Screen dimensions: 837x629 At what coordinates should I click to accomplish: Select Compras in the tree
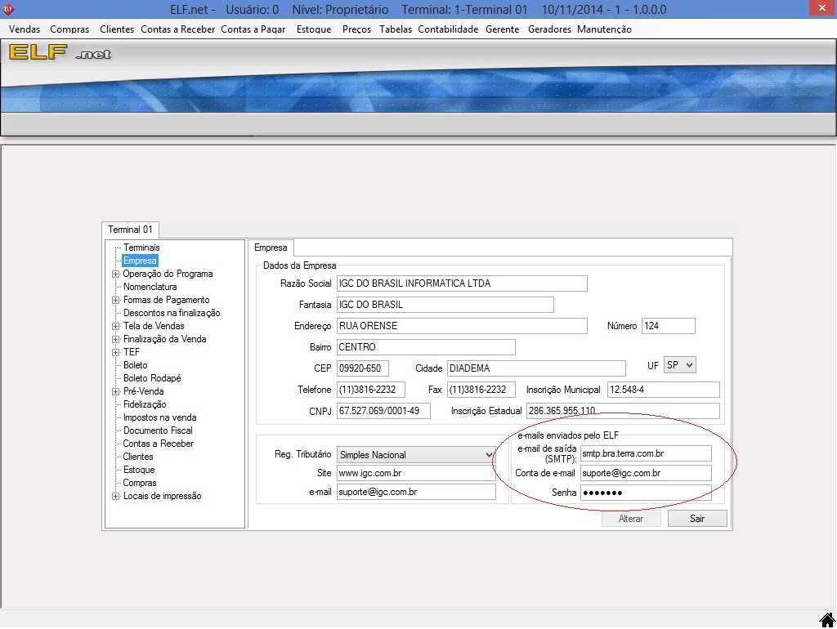click(x=139, y=483)
